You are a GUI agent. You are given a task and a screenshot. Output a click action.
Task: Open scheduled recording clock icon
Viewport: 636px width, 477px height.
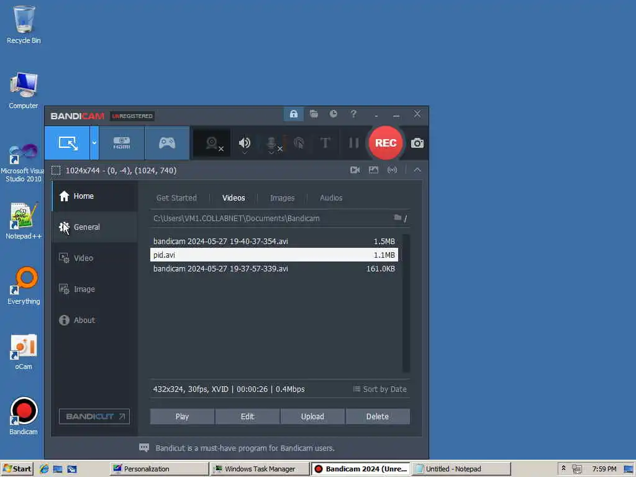click(334, 114)
